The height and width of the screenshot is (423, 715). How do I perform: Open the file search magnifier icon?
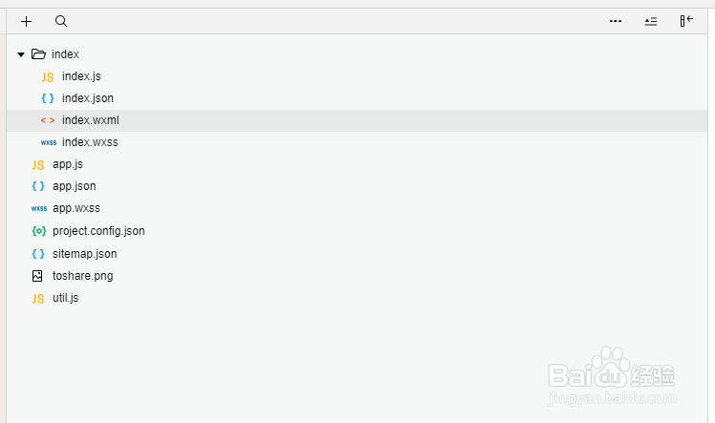pyautogui.click(x=61, y=21)
